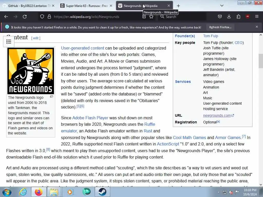
Task: Show hidden system tray icons
Action: click(x=218, y=192)
